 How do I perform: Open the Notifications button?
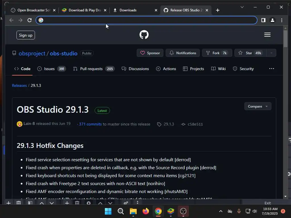point(183,53)
